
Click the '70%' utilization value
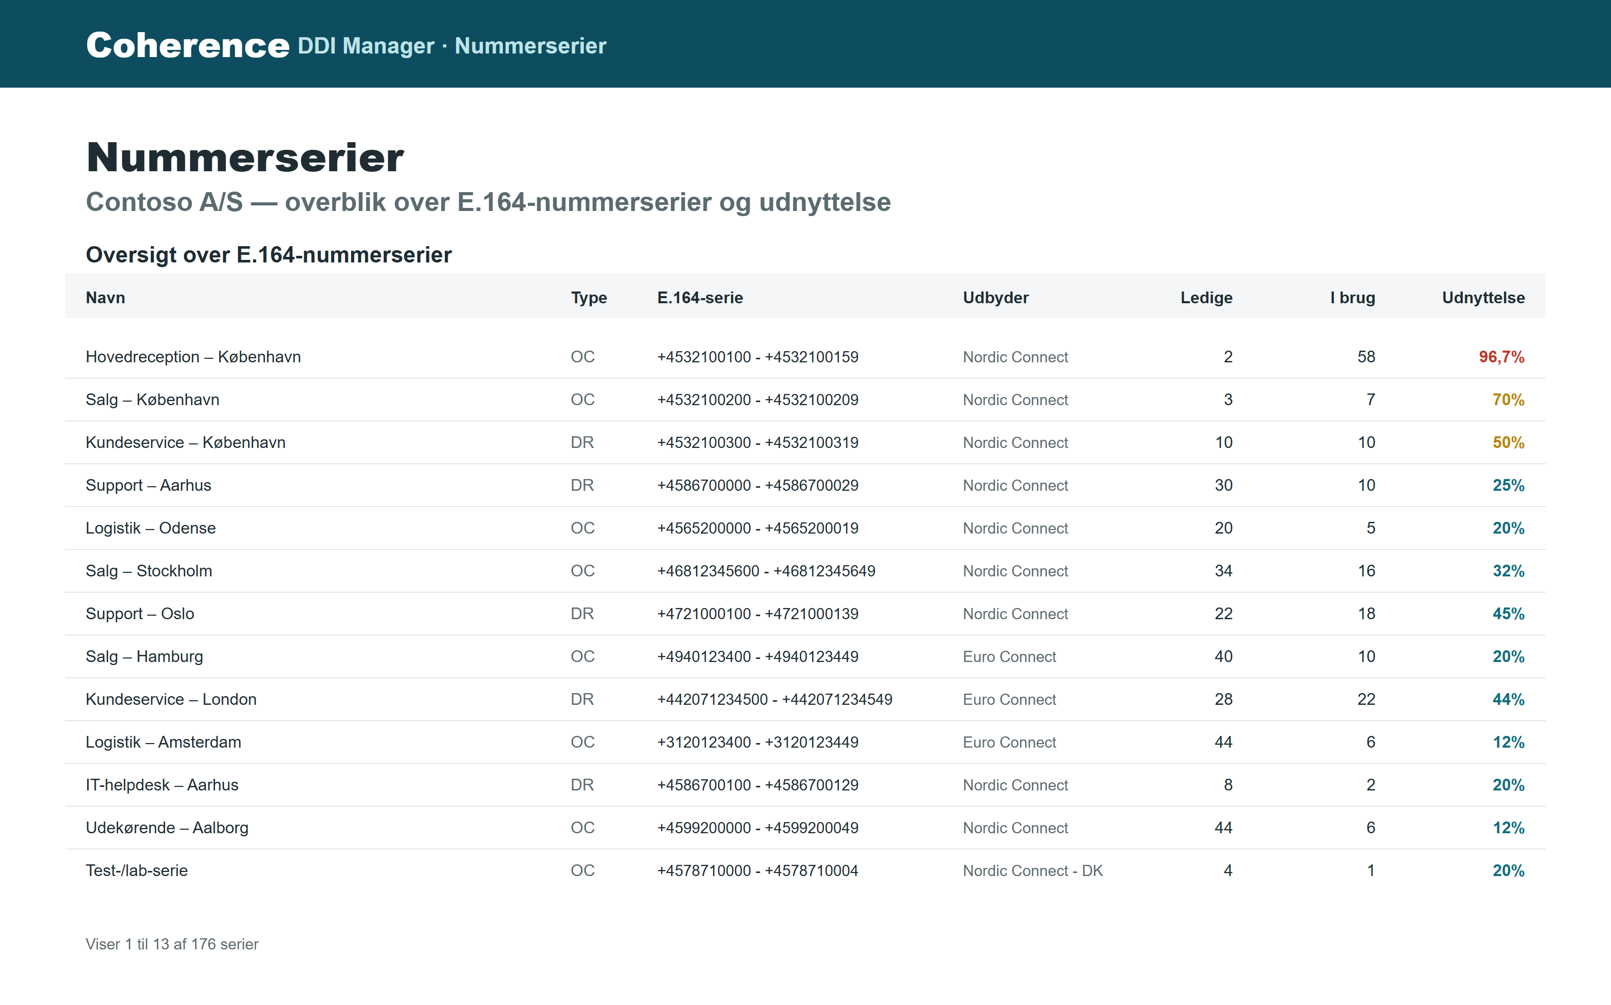(1508, 400)
